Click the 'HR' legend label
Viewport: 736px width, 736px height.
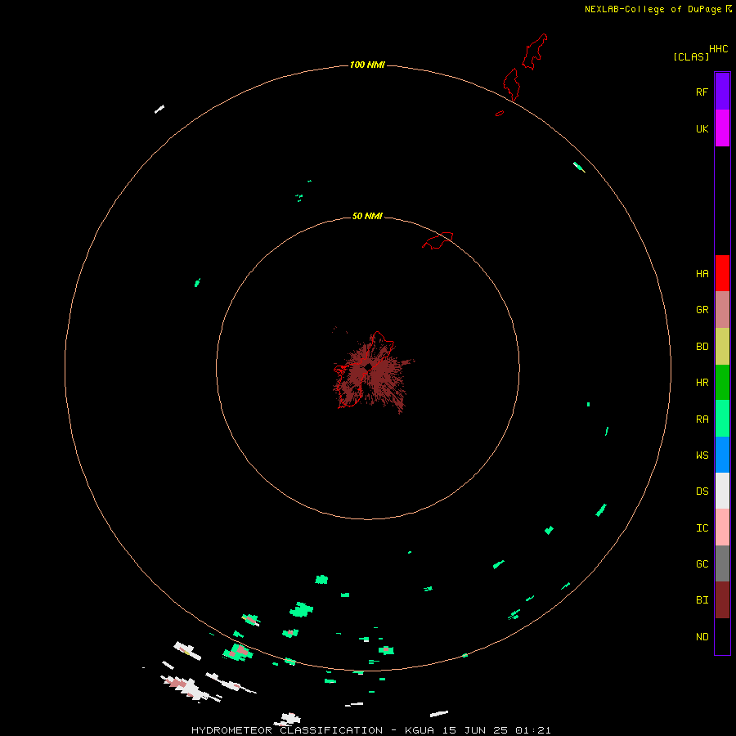[702, 383]
